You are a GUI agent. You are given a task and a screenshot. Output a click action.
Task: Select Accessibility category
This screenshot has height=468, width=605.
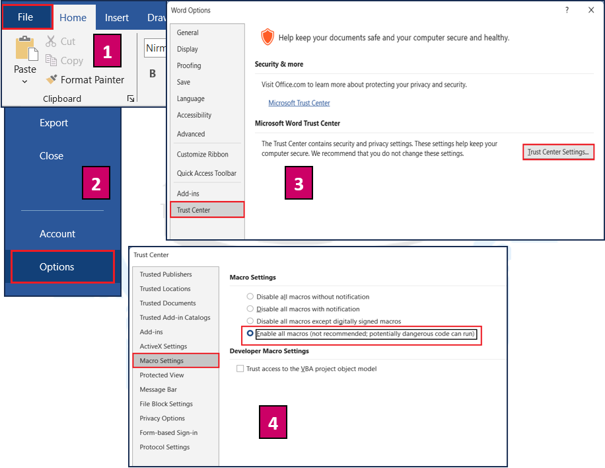click(207, 115)
